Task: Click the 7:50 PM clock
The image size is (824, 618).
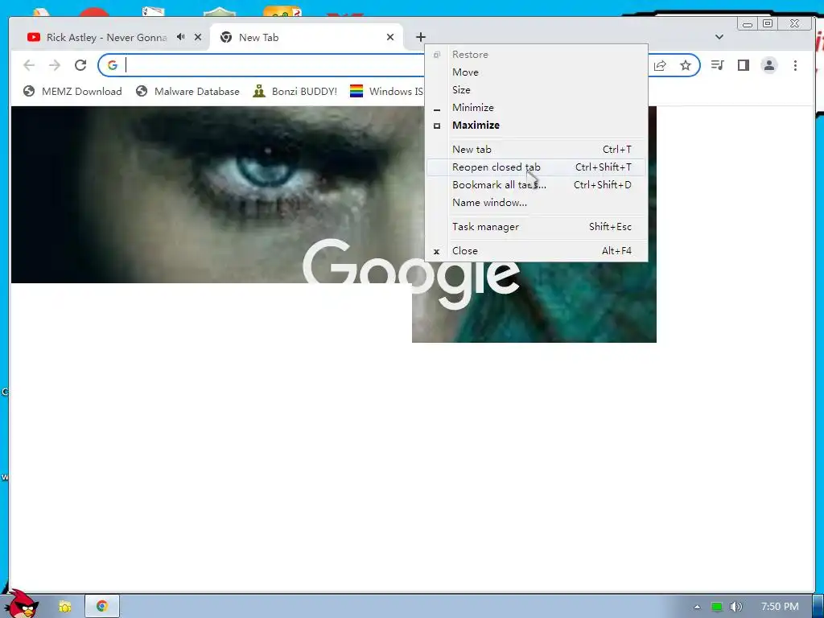Action: (x=780, y=607)
